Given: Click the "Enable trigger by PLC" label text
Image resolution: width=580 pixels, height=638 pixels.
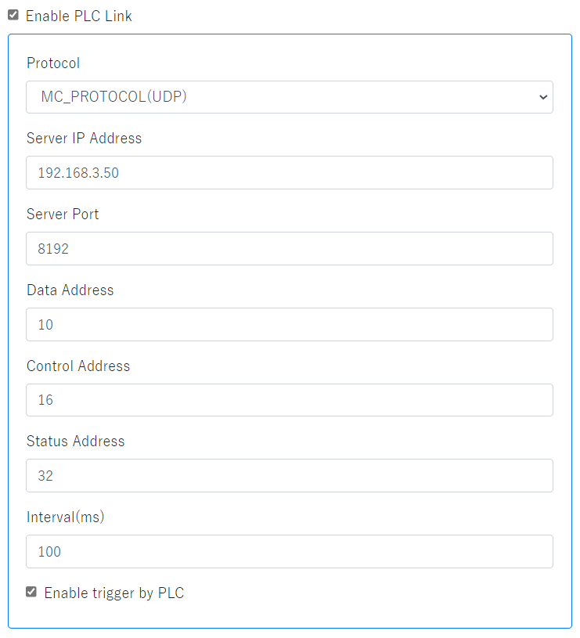Looking at the screenshot, I should [x=113, y=593].
